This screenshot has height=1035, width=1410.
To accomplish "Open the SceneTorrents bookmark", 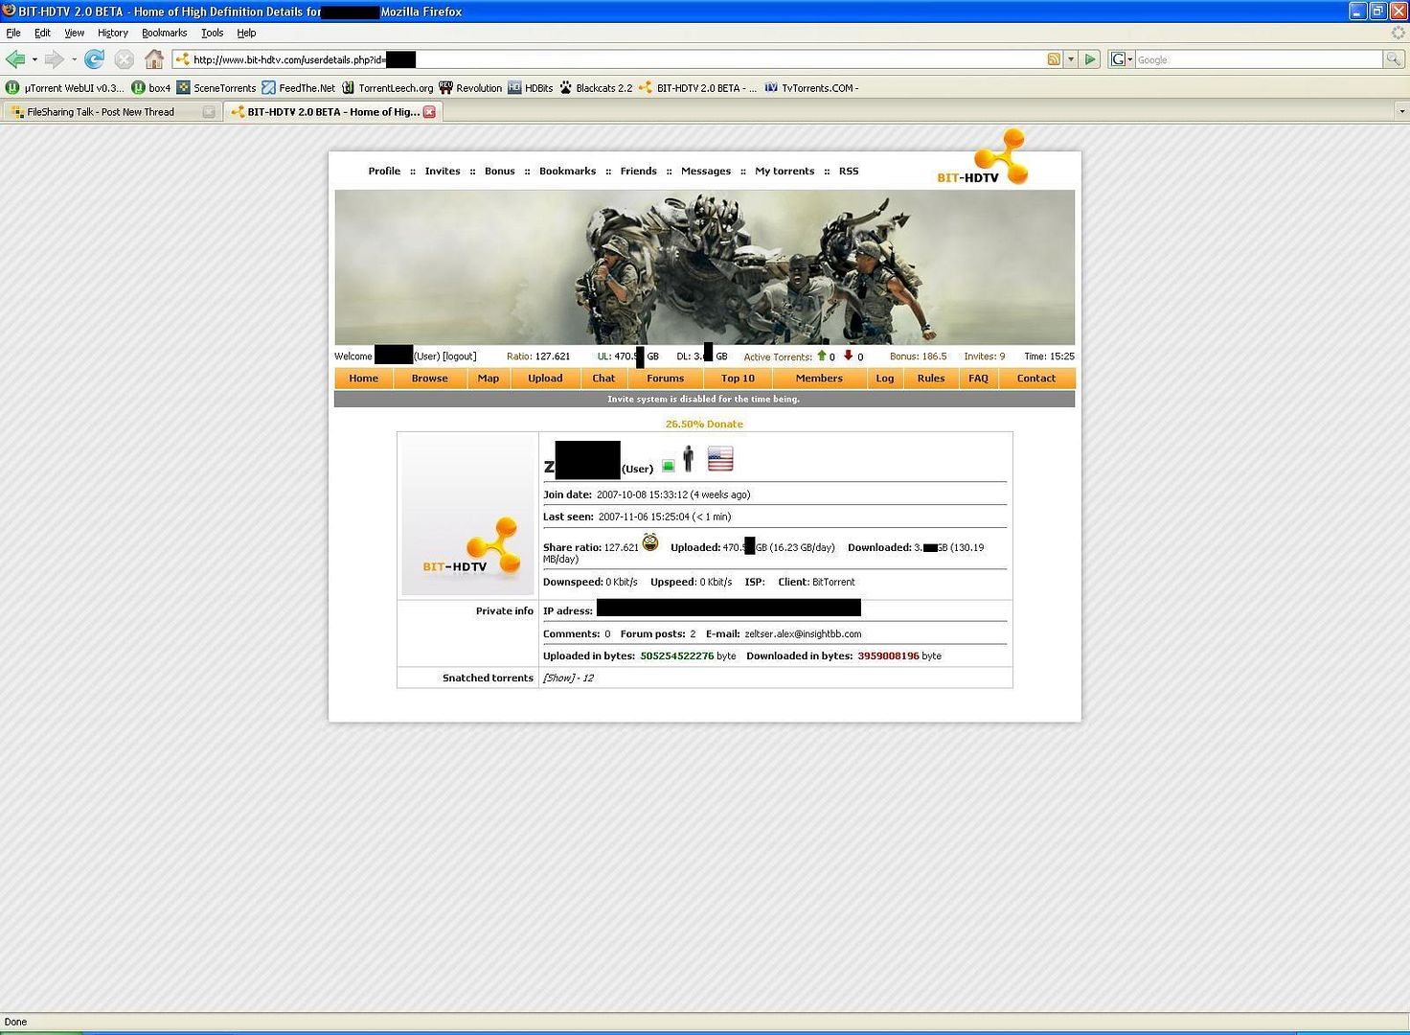I will [x=216, y=87].
